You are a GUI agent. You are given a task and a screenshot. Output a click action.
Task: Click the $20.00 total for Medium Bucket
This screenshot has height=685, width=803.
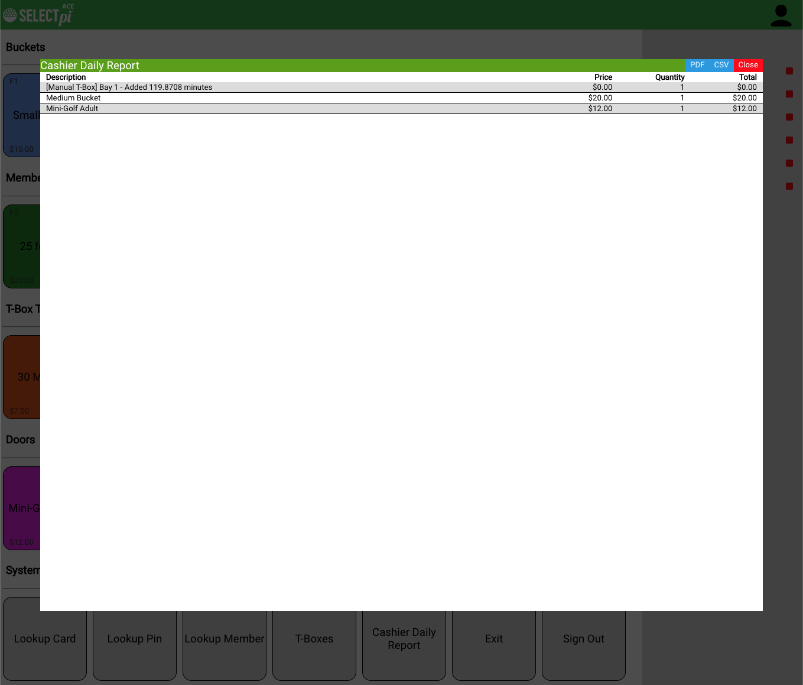tap(745, 98)
